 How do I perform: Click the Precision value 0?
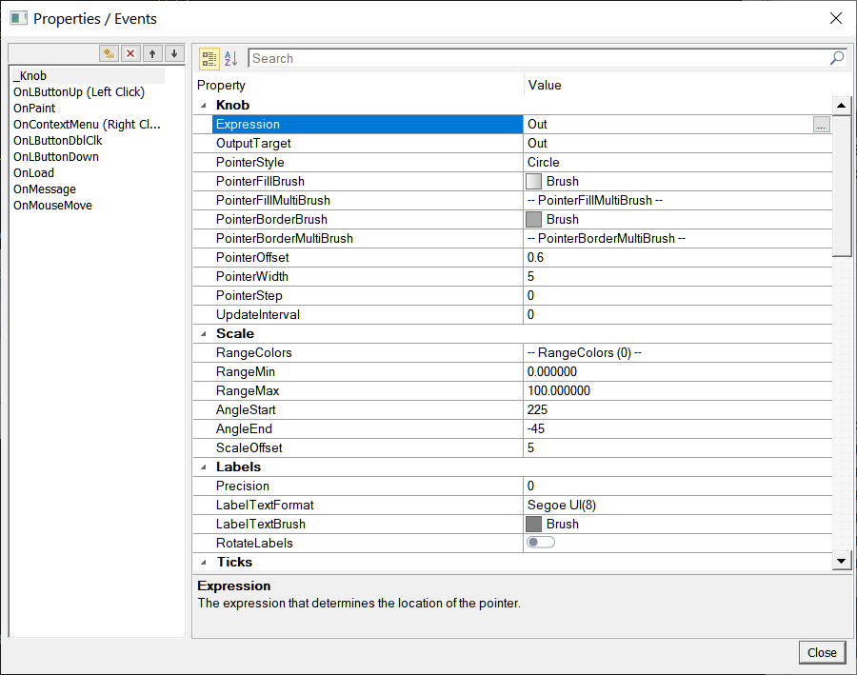[x=530, y=486]
